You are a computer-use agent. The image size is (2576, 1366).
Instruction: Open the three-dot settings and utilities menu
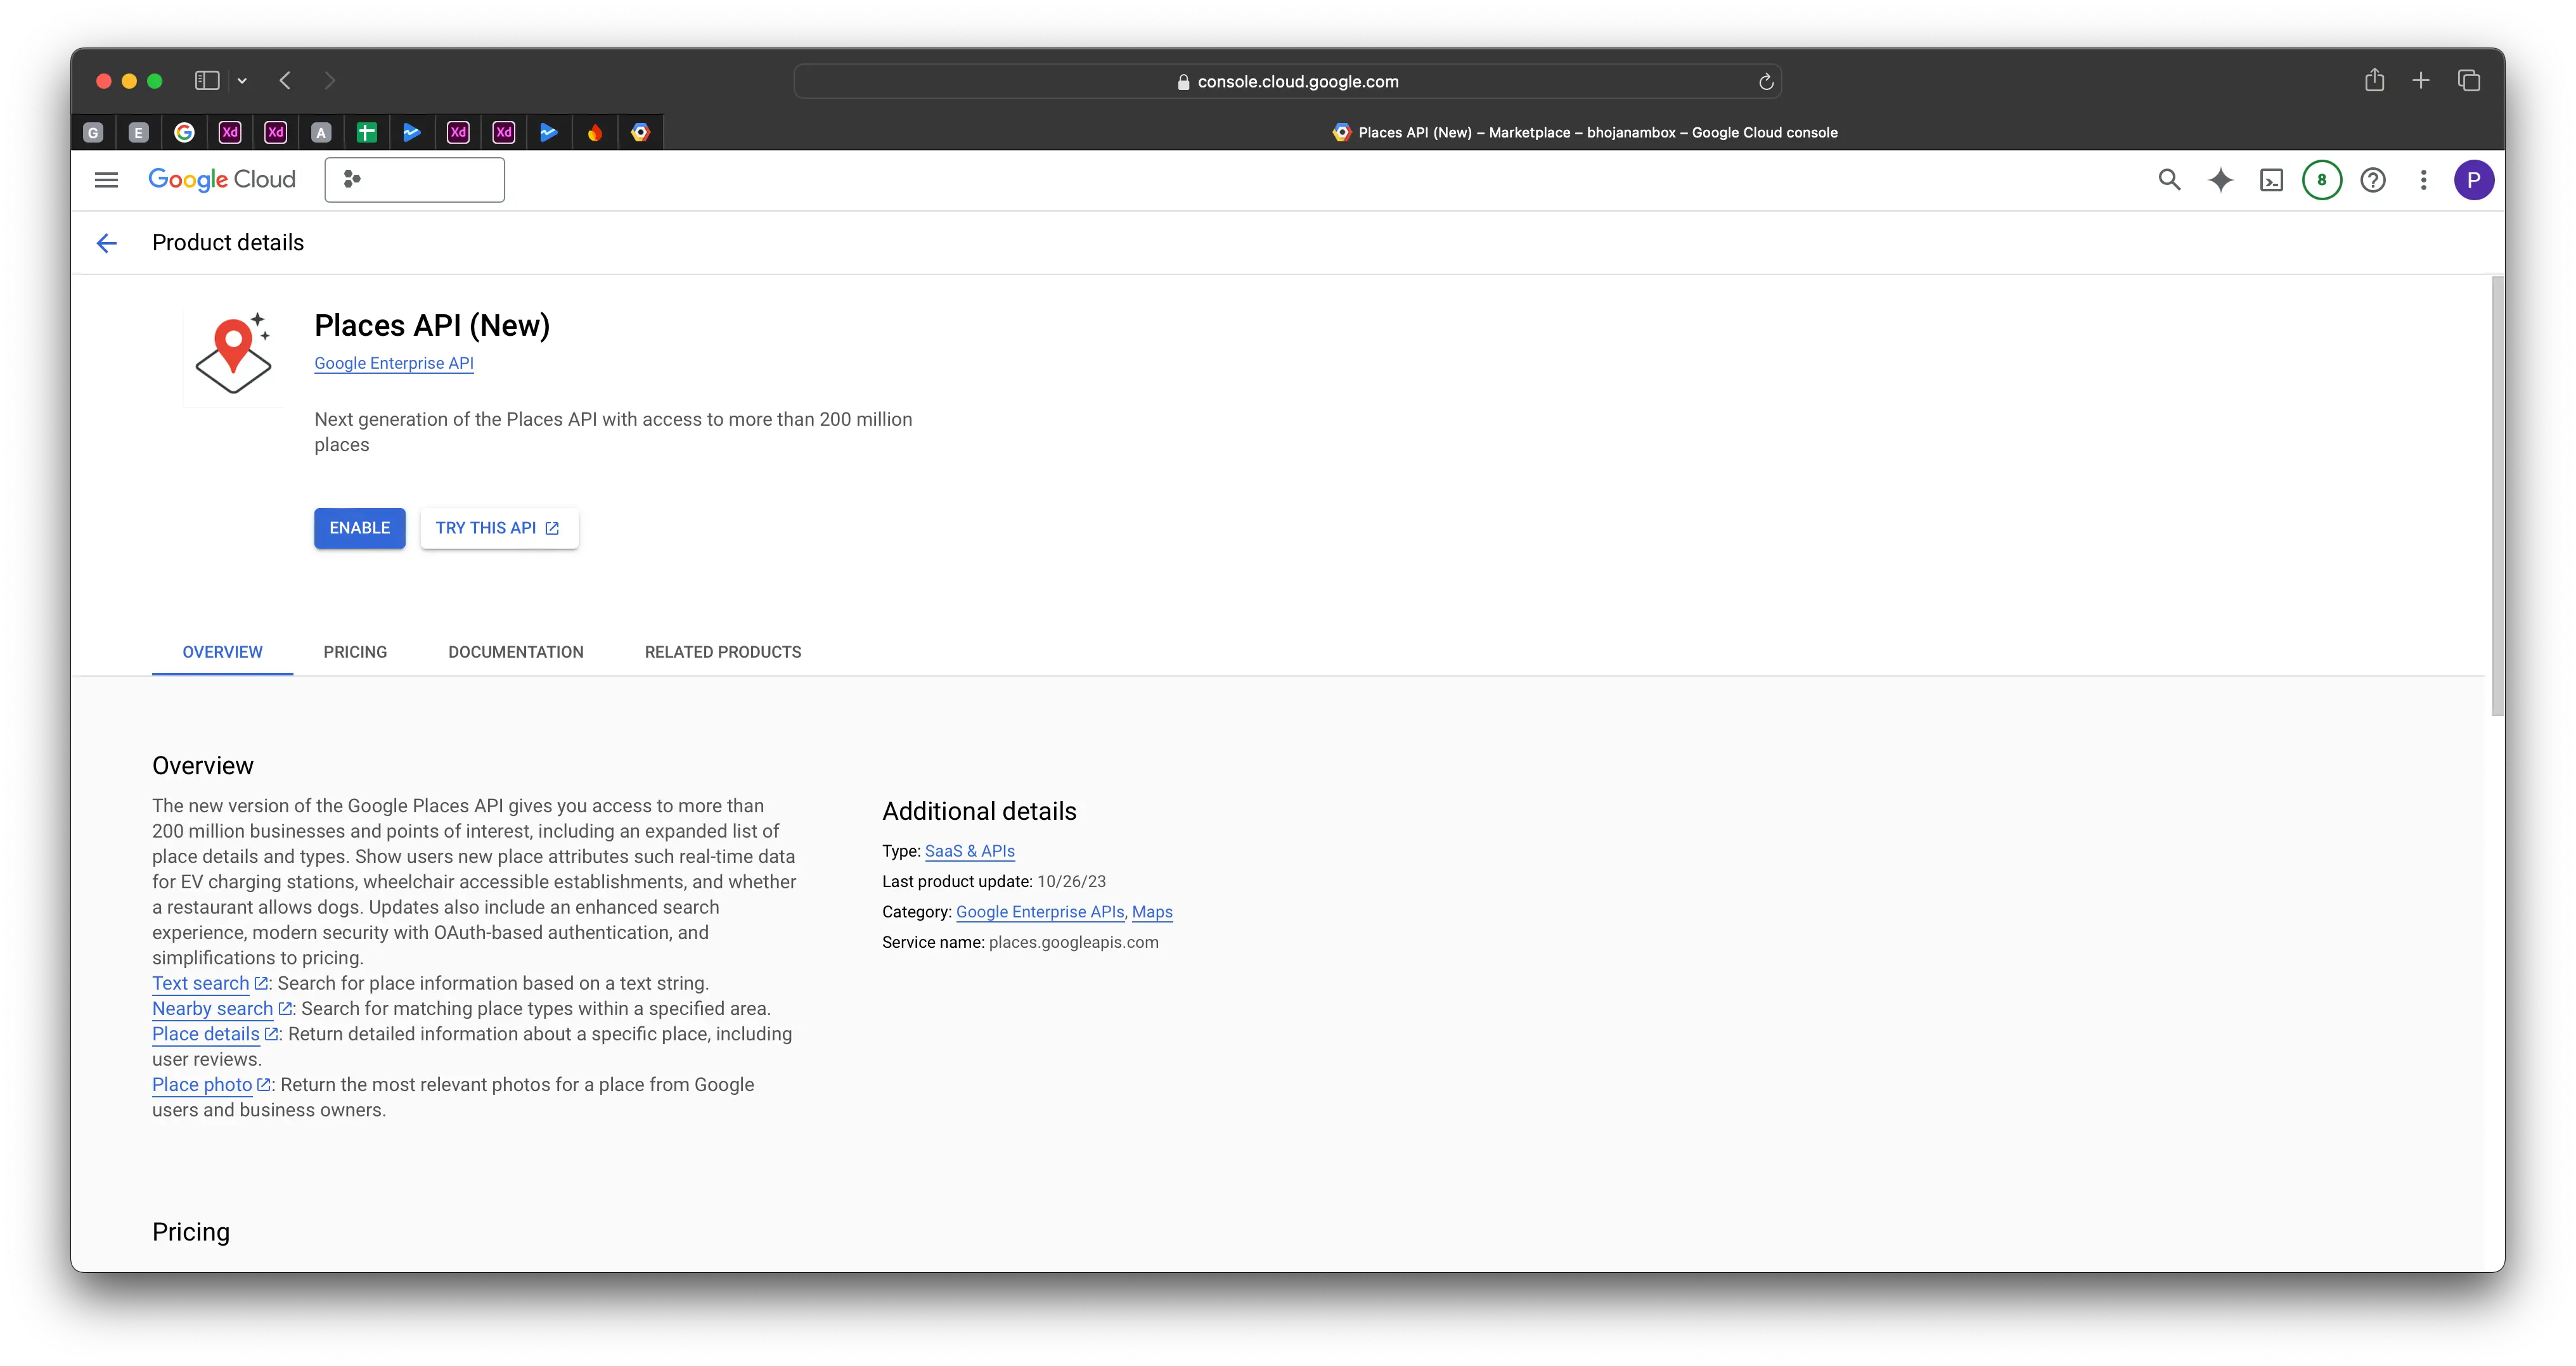pyautogui.click(x=2423, y=180)
